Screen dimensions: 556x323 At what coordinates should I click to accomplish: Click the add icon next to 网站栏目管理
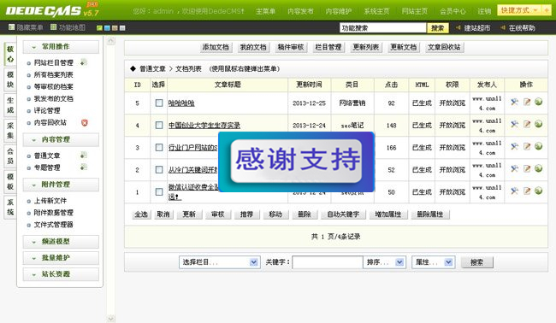[x=84, y=62]
